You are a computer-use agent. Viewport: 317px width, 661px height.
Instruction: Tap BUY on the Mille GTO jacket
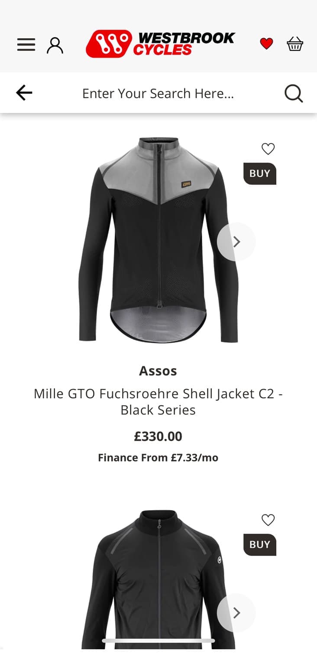pyautogui.click(x=260, y=173)
